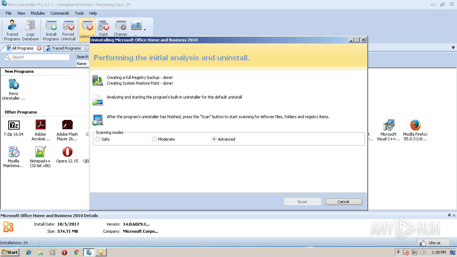Image resolution: width=457 pixels, height=257 pixels.
Task: Select the Revo Uninstaller program icon
Action: point(14,90)
